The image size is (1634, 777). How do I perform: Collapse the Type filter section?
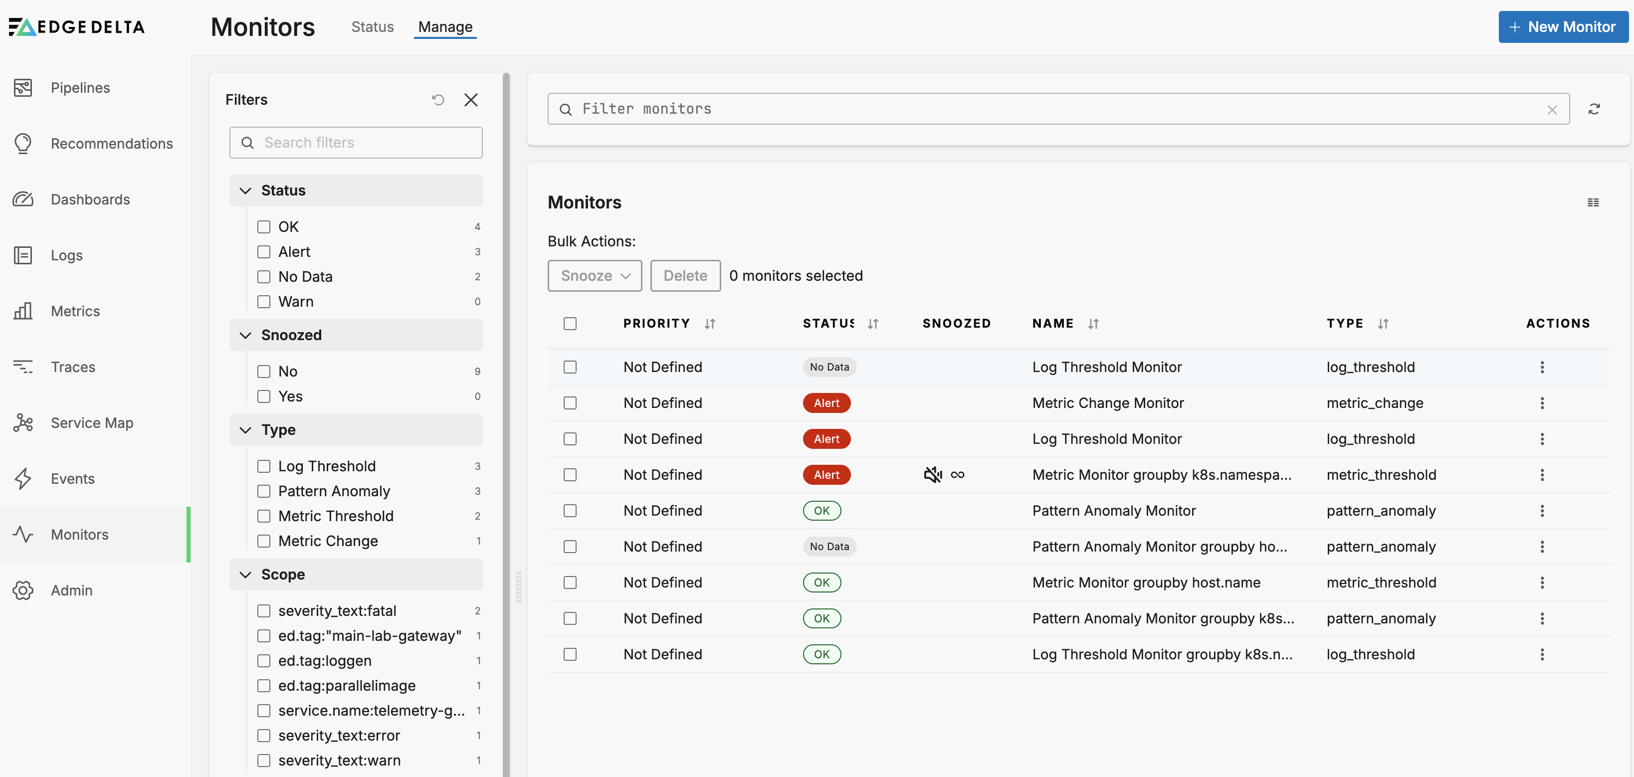click(245, 430)
